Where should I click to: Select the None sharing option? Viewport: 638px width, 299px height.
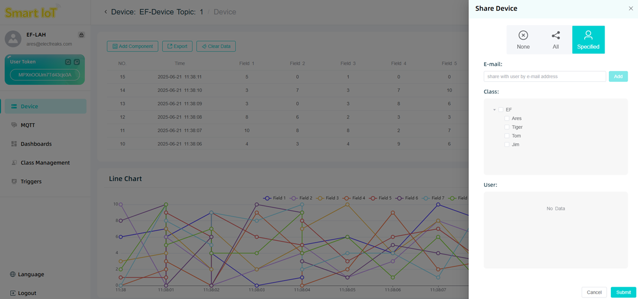pyautogui.click(x=523, y=40)
